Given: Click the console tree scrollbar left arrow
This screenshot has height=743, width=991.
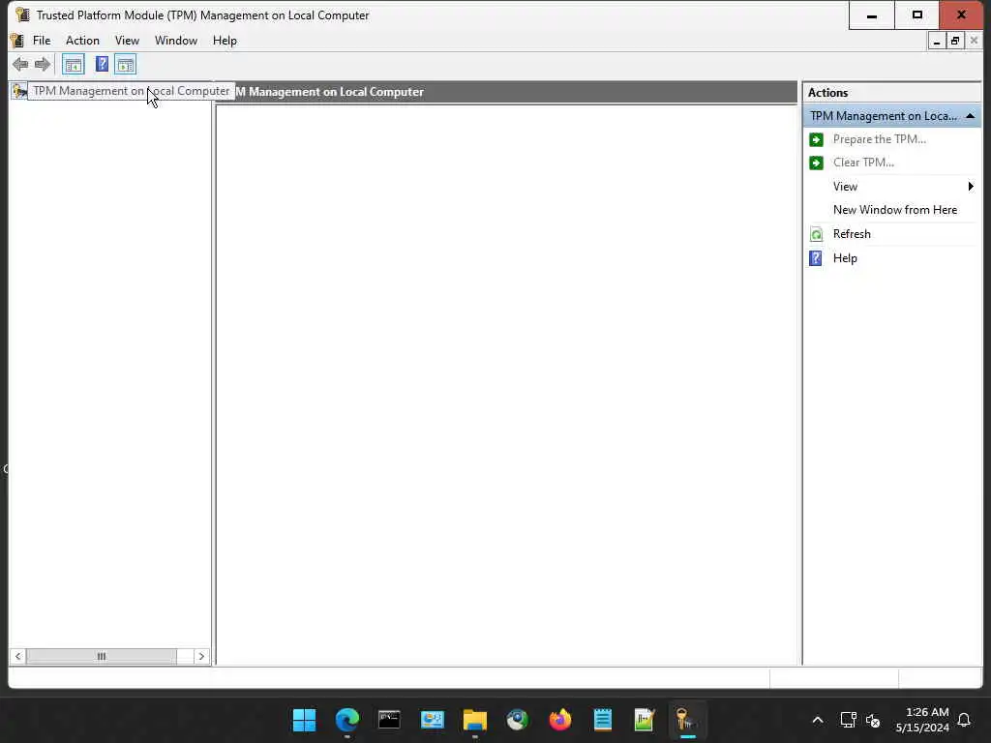Looking at the screenshot, I should tap(17, 657).
